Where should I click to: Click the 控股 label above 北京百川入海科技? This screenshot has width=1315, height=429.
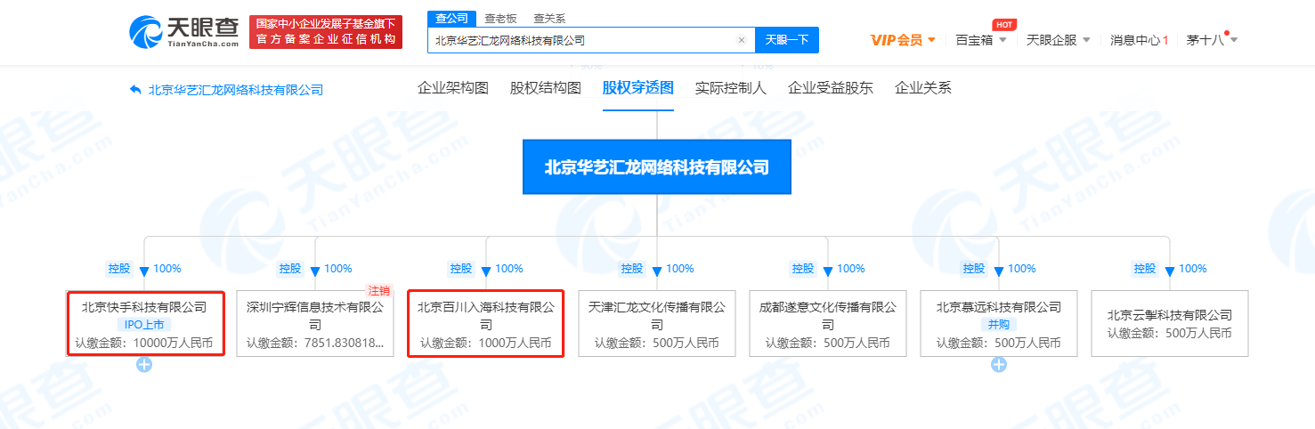click(x=461, y=268)
